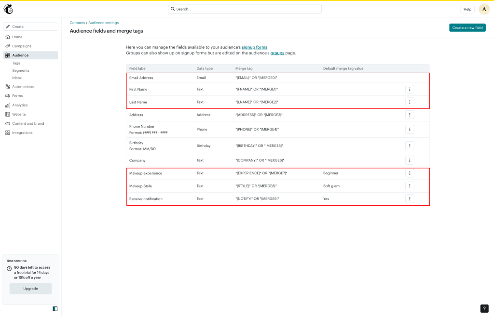The width and height of the screenshot is (494, 317).
Task: Click the Soft glam default value
Action: point(331,186)
